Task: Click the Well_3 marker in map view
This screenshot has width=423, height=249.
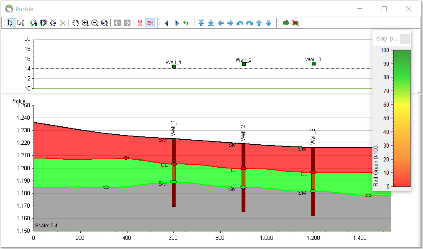Action: tap(313, 63)
